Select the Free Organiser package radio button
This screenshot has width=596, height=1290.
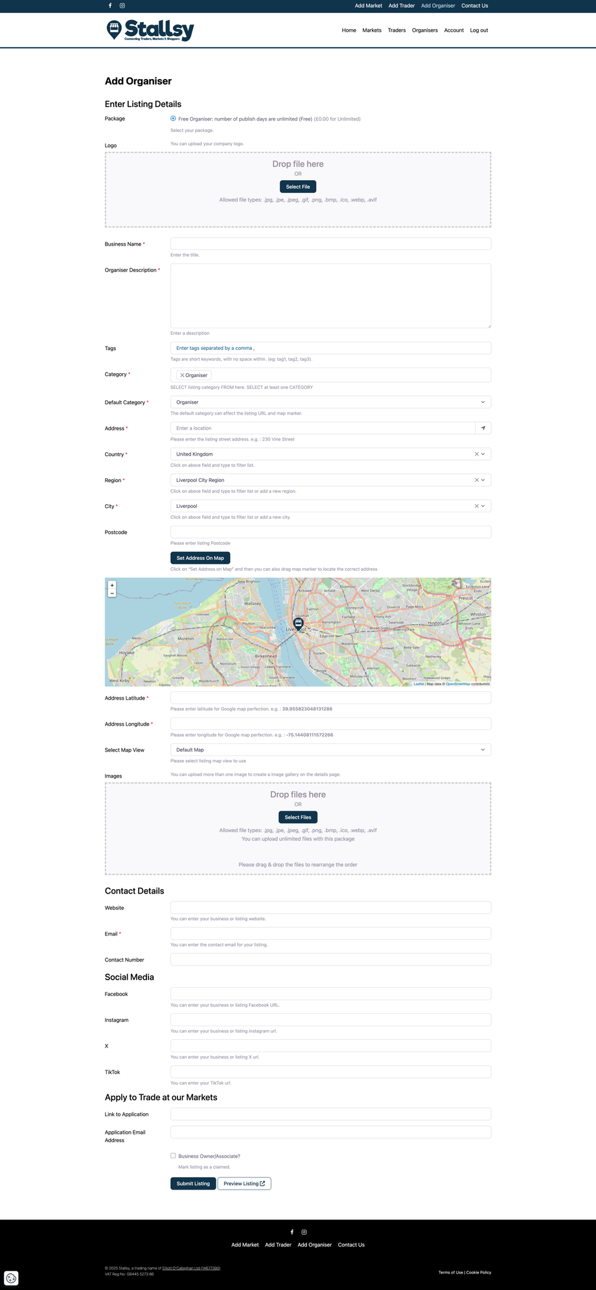(173, 119)
